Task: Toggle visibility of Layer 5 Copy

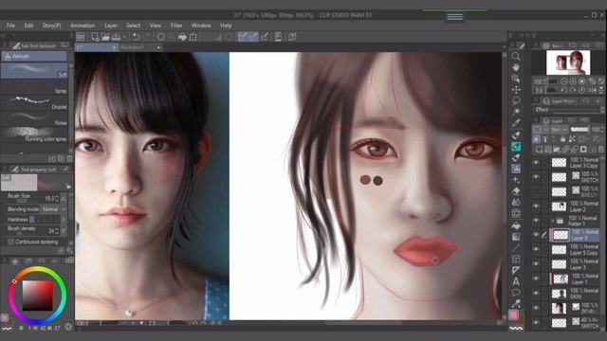Action: [x=536, y=249]
